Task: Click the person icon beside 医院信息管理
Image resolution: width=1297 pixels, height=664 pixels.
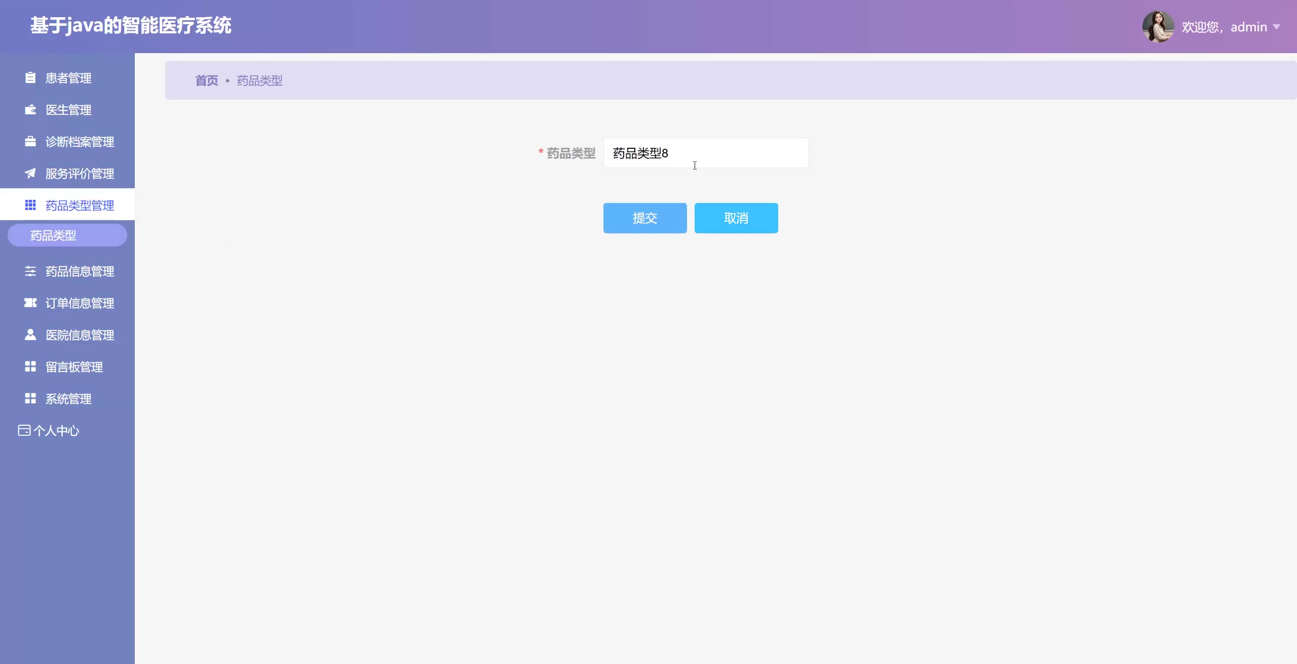Action: pos(30,335)
